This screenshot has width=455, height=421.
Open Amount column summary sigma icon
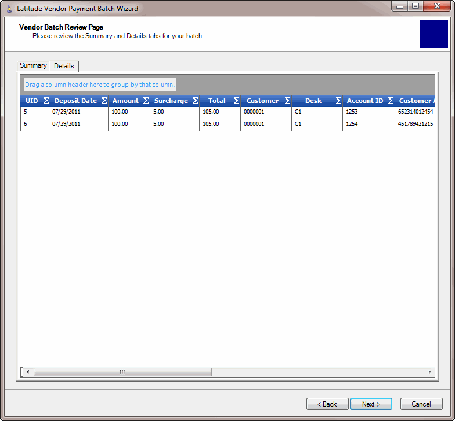[146, 101]
